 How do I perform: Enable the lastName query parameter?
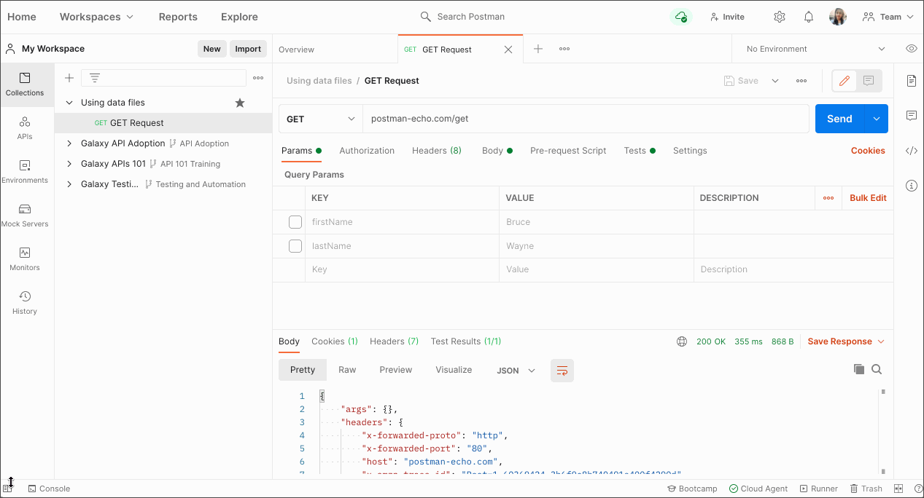pyautogui.click(x=295, y=246)
